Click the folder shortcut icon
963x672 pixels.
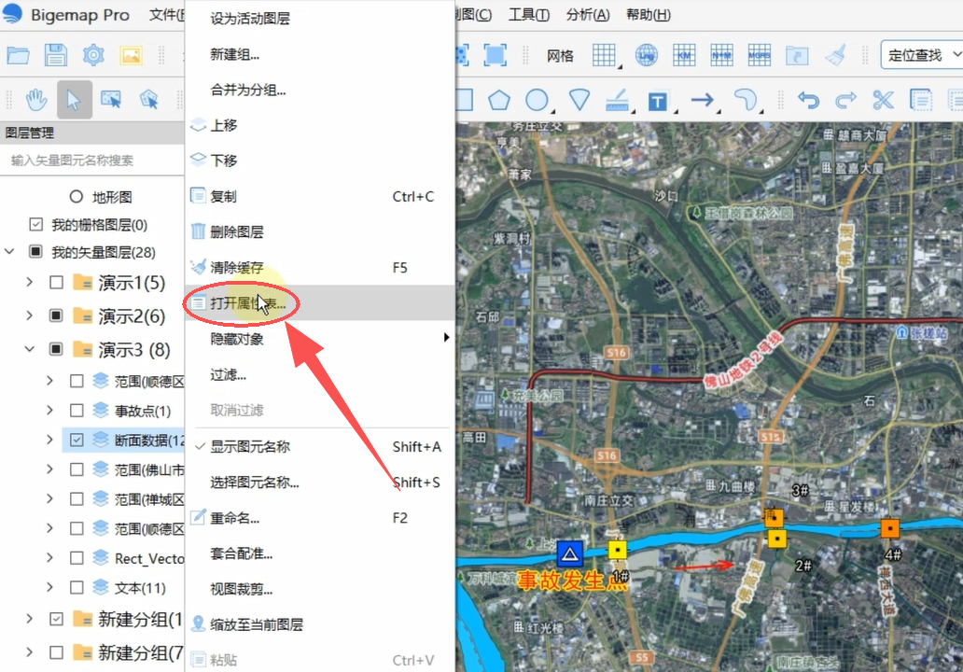(797, 56)
